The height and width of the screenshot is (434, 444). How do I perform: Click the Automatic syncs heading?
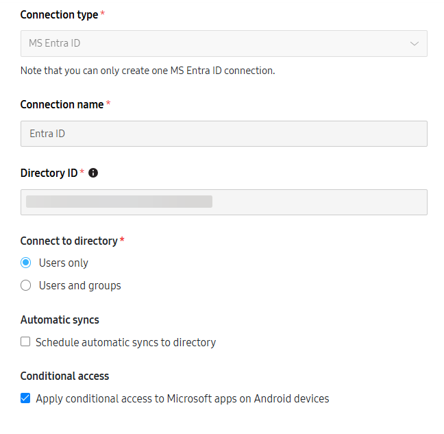[x=60, y=320]
